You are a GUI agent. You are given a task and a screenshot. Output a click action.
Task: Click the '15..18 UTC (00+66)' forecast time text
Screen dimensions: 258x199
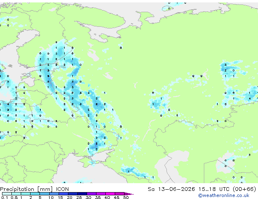point(227,189)
